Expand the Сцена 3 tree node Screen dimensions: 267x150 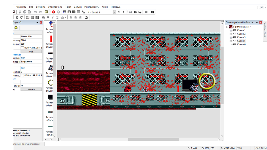231,37
